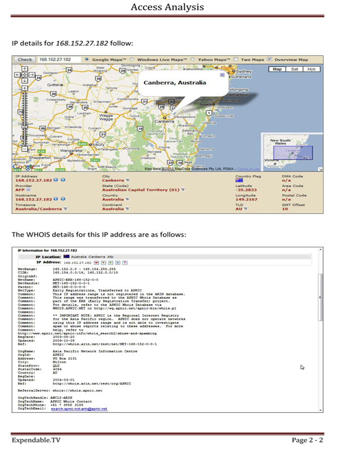This screenshot has height=461, width=347.
Task: Zoom out with the map minus button
Action: click(24, 149)
